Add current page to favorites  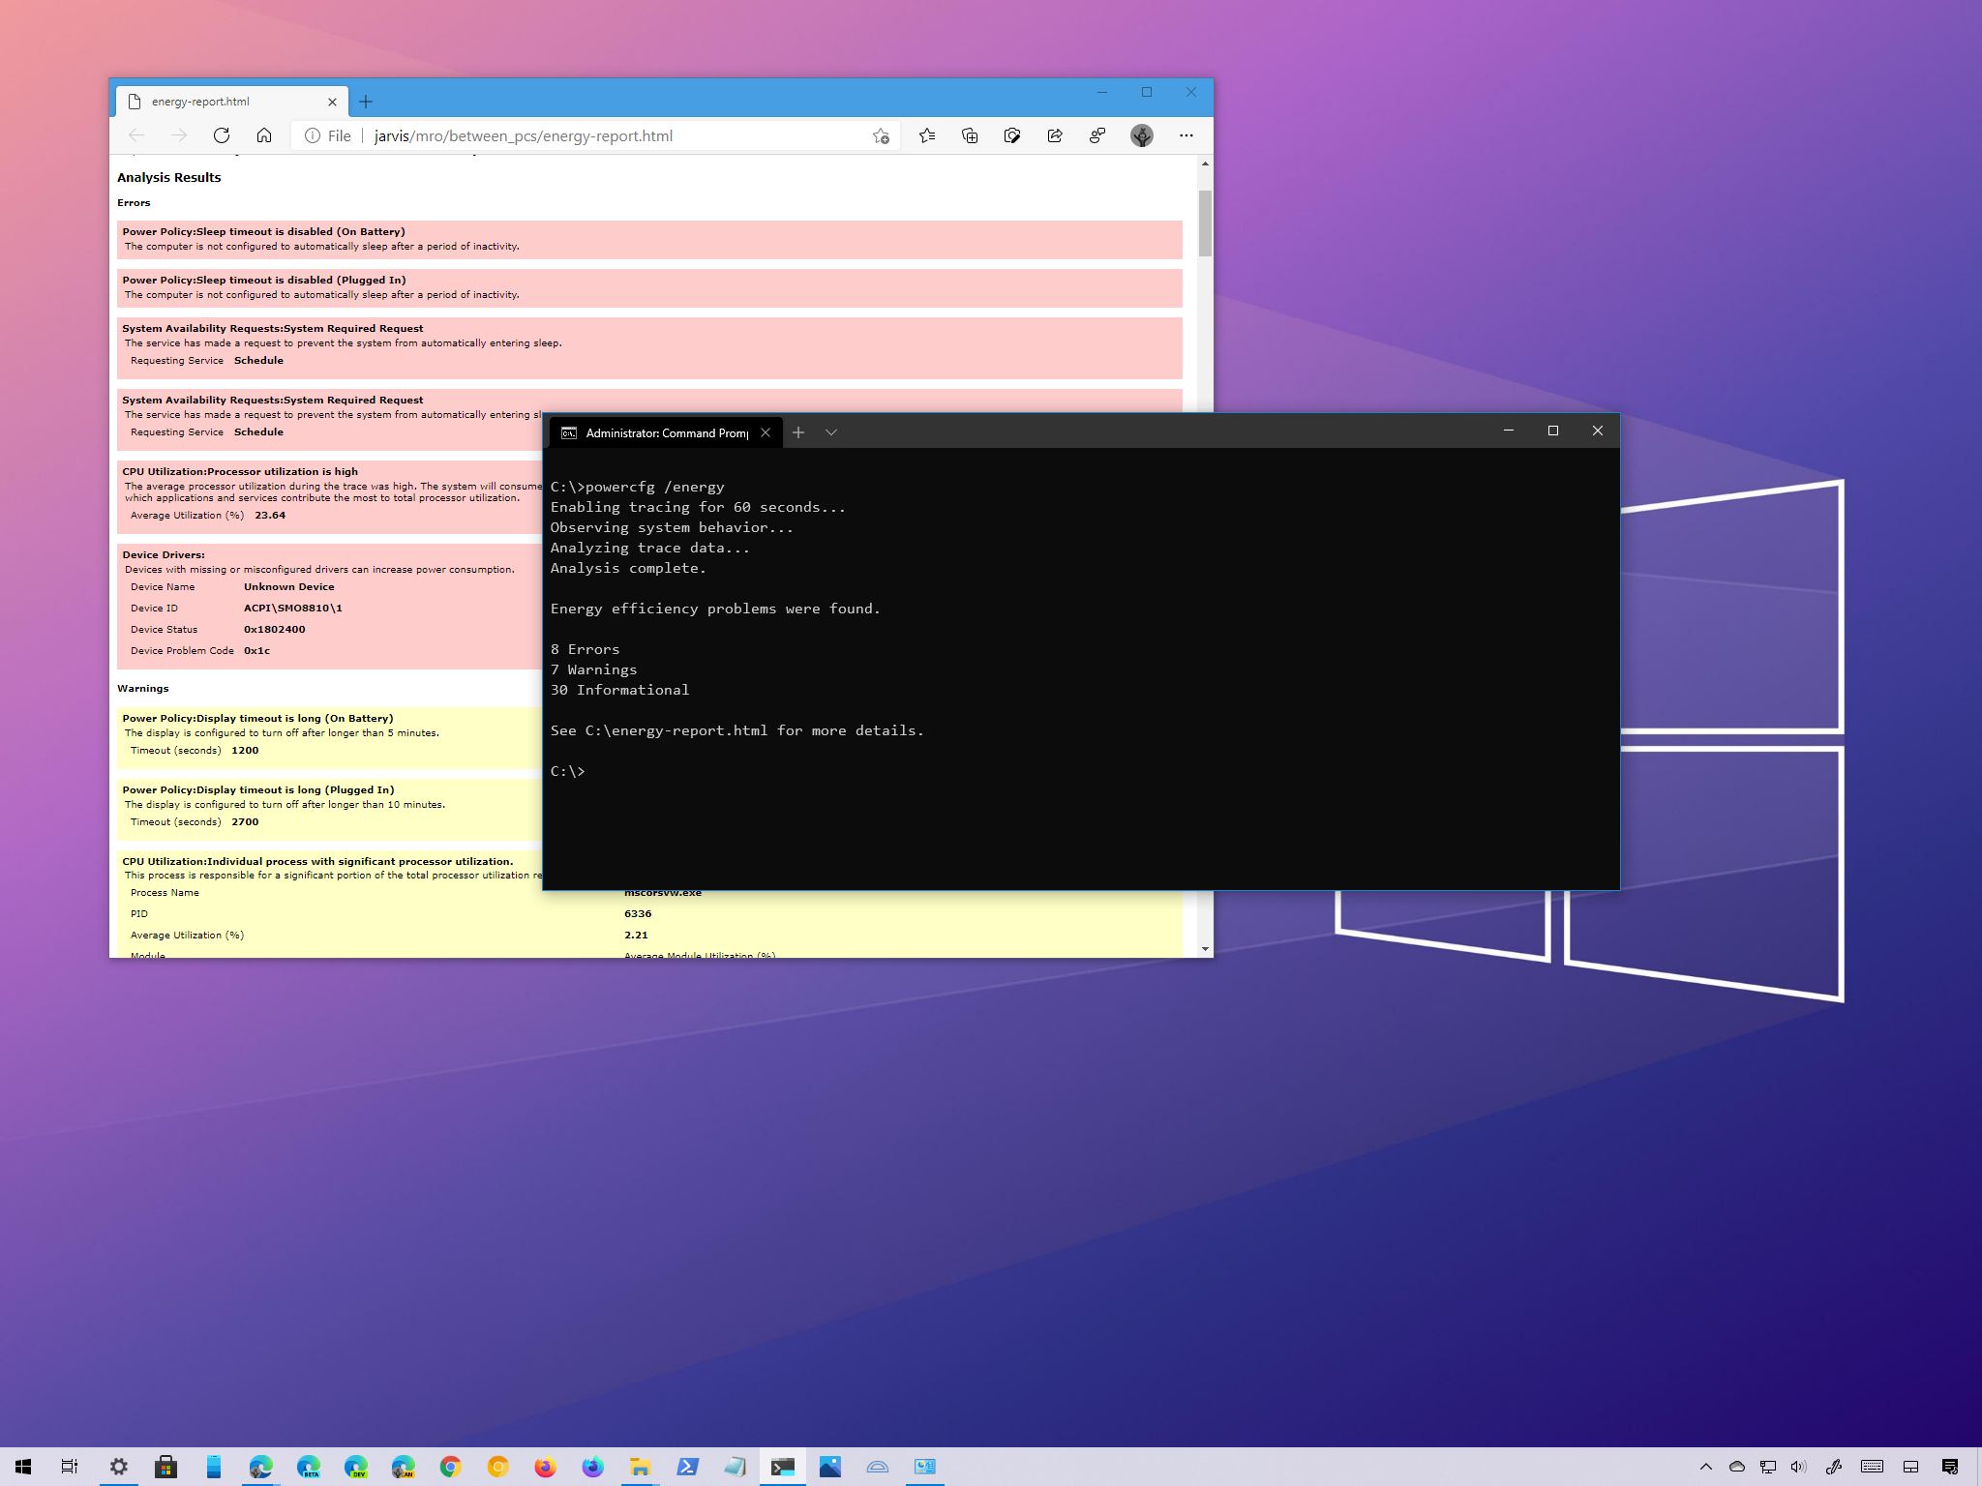[881, 135]
